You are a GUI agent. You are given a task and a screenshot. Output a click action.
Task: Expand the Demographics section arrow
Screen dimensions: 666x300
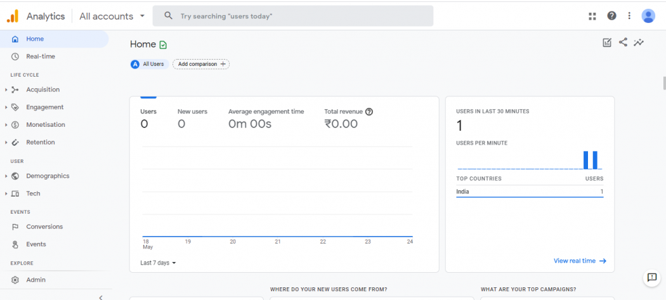pos(6,176)
